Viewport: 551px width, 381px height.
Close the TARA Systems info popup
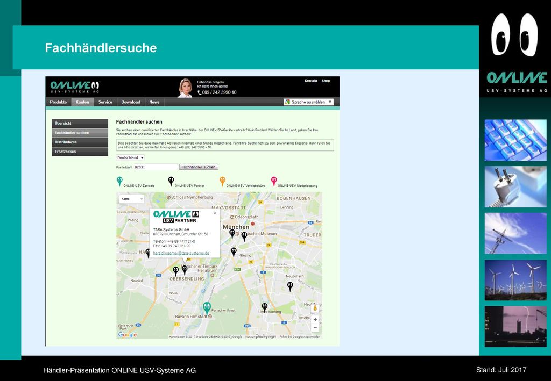pos(215,213)
